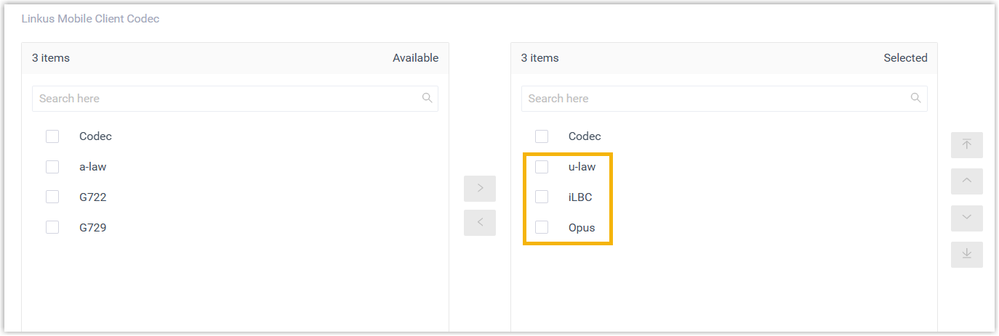Click the move-to-bottom arrow button
The height and width of the screenshot is (336, 999).
(x=966, y=254)
